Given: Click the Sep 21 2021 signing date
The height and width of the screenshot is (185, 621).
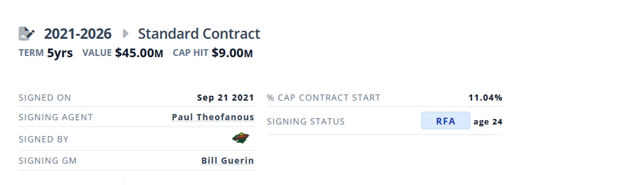Looking at the screenshot, I should click(x=225, y=98).
